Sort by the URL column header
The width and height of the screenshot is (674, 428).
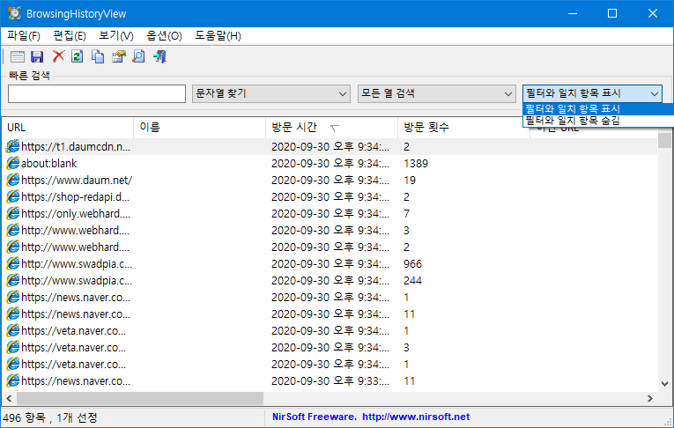[68, 128]
